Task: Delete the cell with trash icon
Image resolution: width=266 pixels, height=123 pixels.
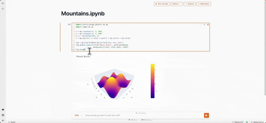Action: click(x=208, y=25)
